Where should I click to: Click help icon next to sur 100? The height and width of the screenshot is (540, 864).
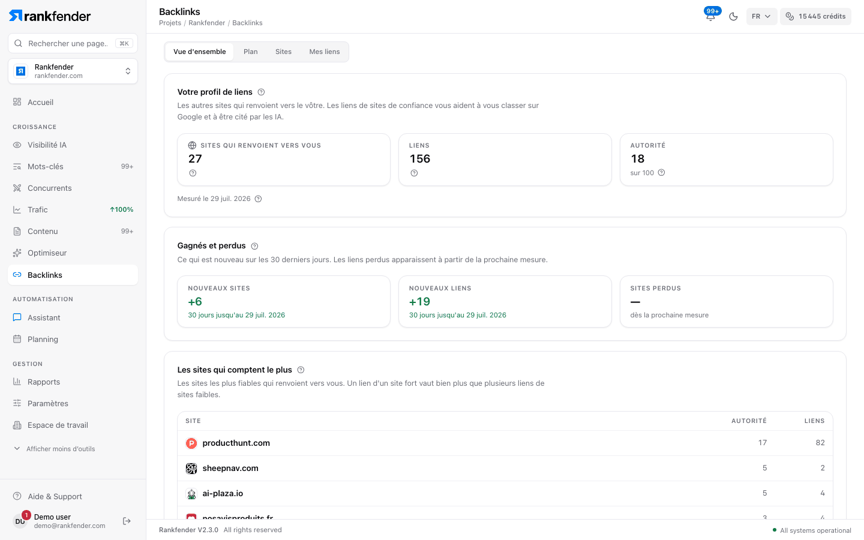pos(661,173)
